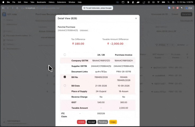The image size is (195, 127).
Task: Click the red Unlink button
Action: (81, 122)
